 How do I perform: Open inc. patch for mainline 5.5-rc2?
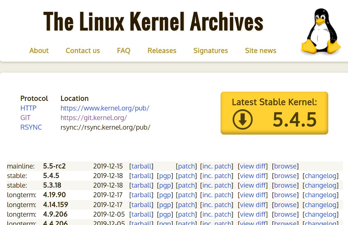[x=217, y=166]
